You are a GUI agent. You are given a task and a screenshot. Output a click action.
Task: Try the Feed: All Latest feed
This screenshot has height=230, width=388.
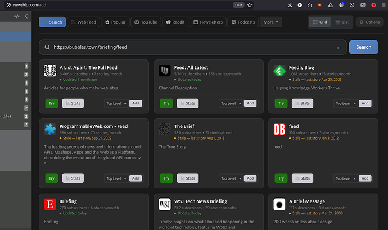click(166, 103)
